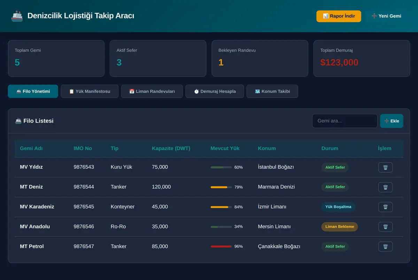418x280 pixels.
Task: Delete the MT Deniz ship row
Action: tap(385, 187)
